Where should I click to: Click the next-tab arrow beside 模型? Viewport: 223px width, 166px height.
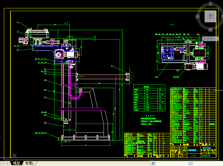coord(4,163)
